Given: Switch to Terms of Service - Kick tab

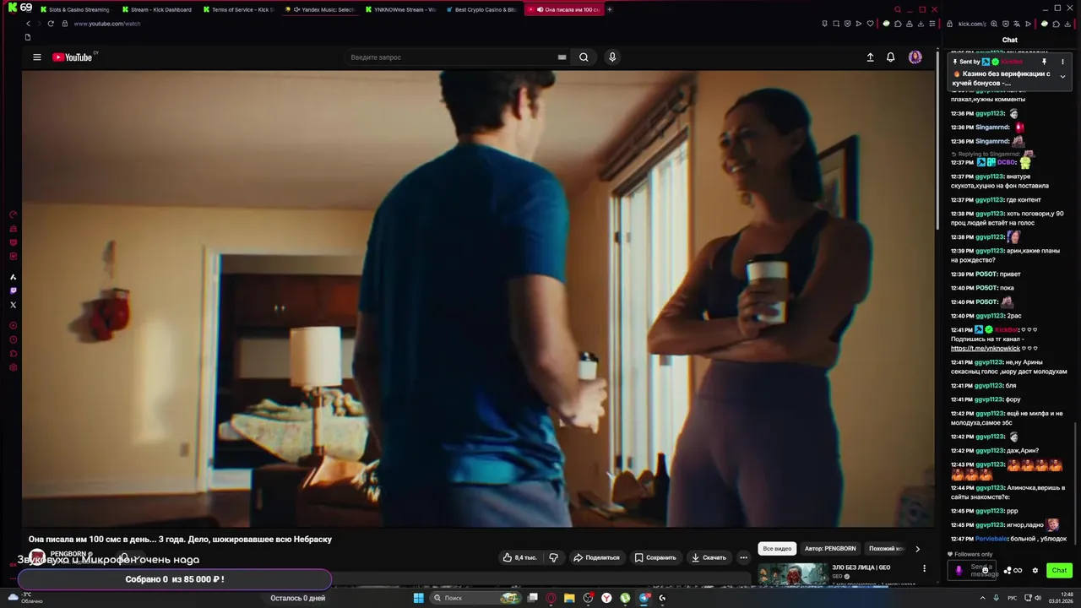Looking at the screenshot, I should (237, 9).
